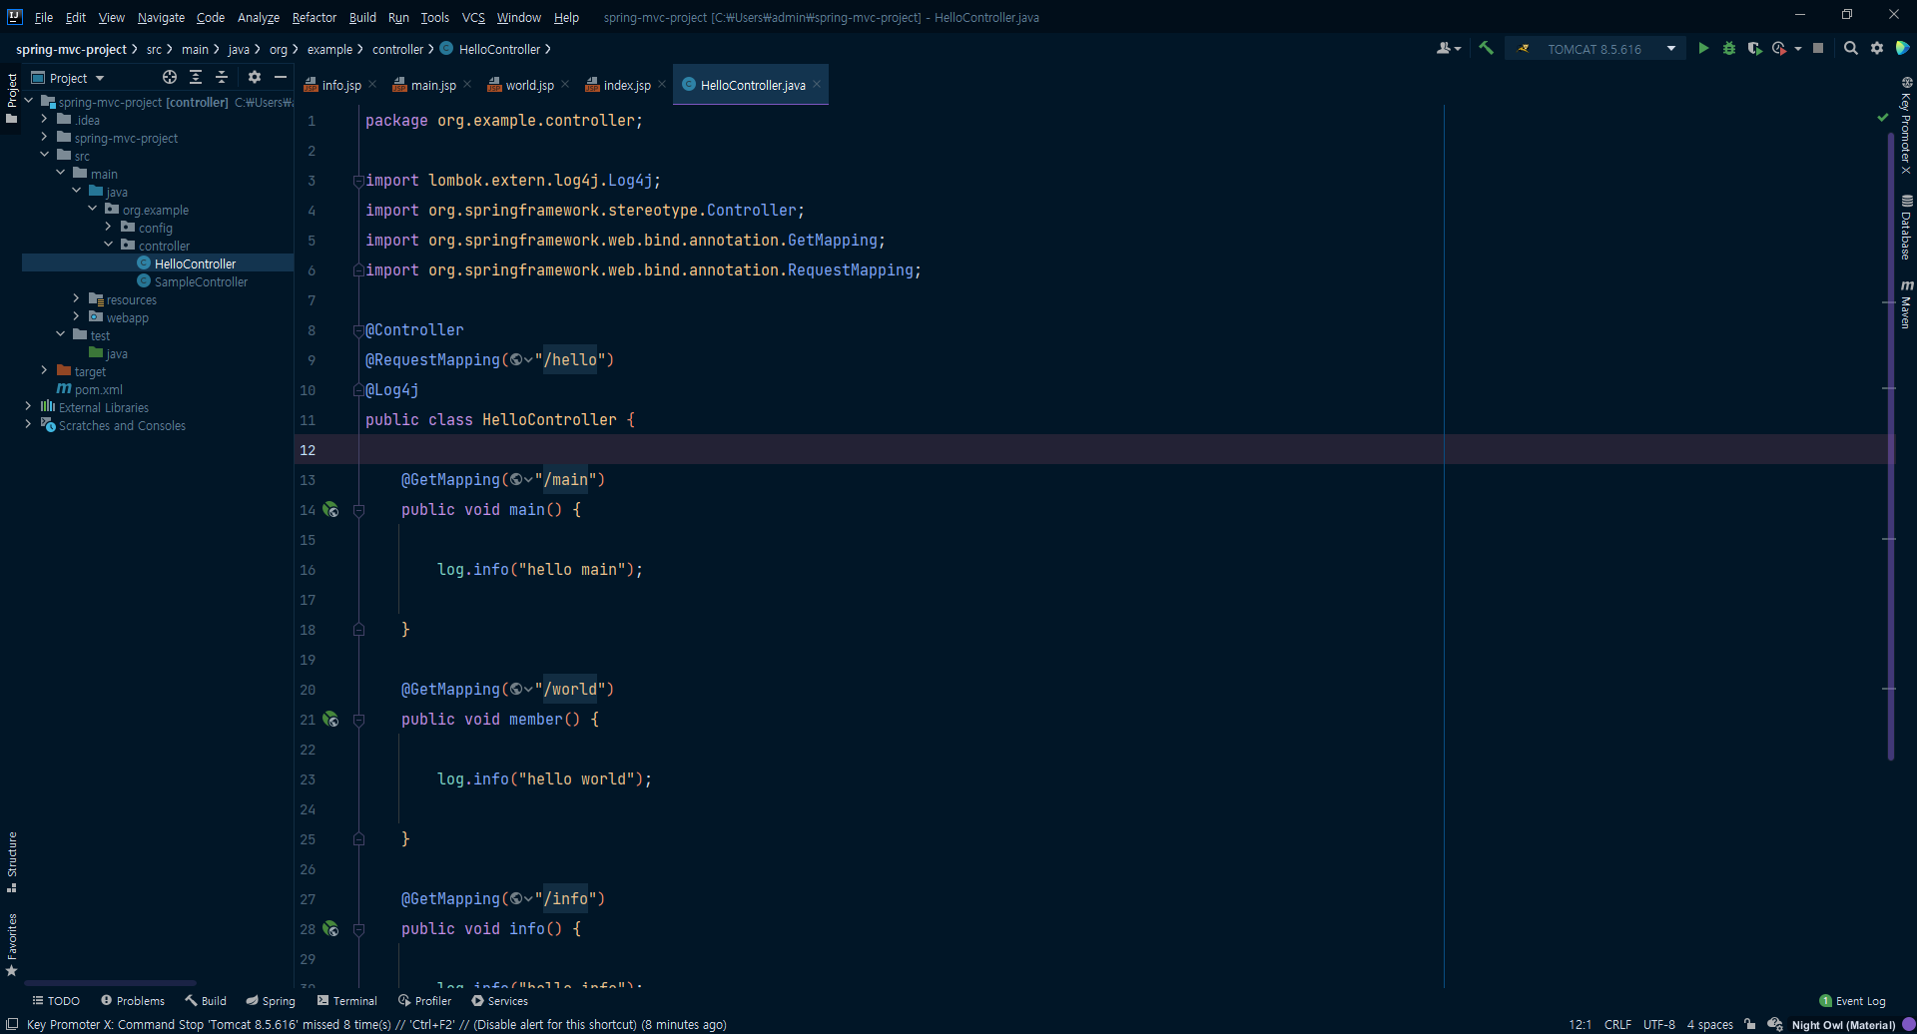Open the Terminal tool window
This screenshot has width=1917, height=1034.
tap(346, 1001)
